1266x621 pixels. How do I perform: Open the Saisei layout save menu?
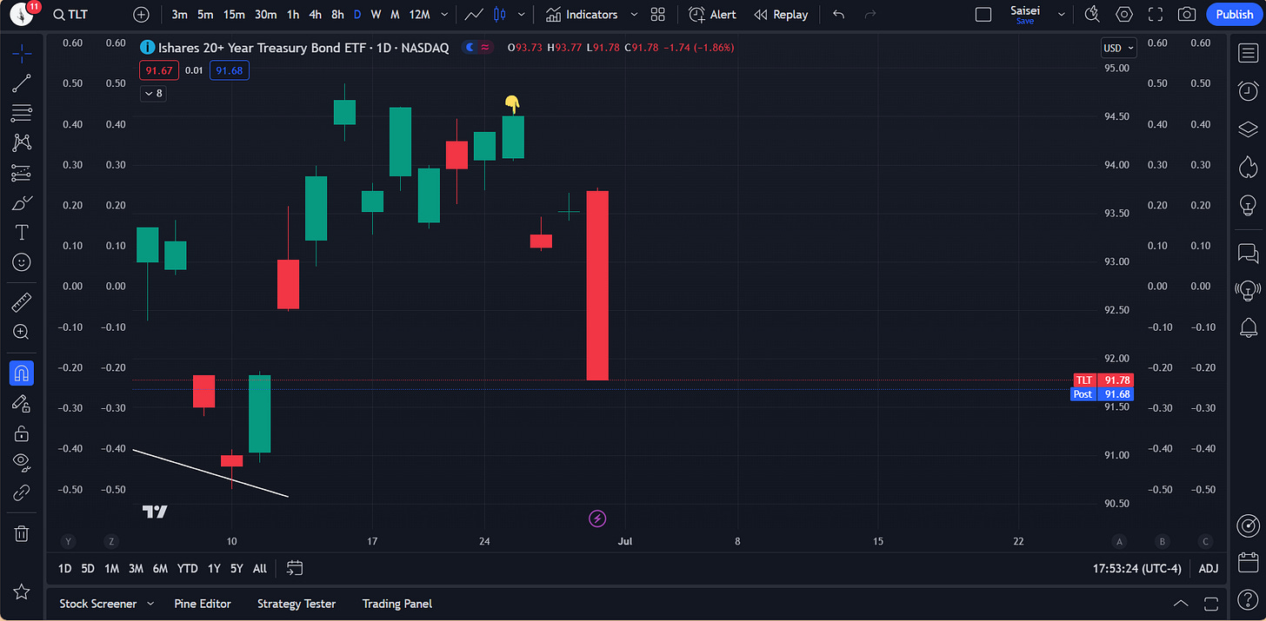[x=1025, y=15]
